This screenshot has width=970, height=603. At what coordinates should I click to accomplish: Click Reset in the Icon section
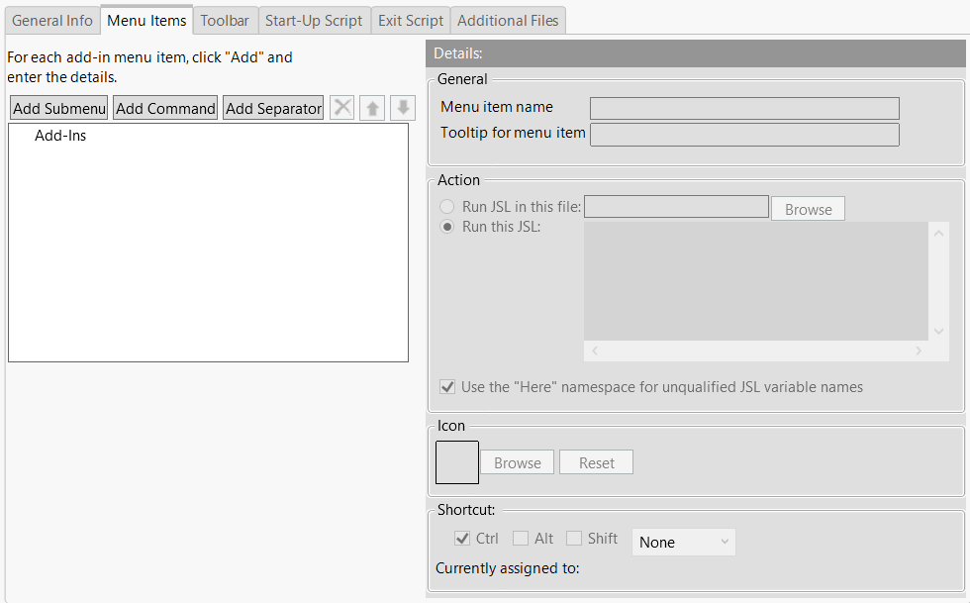pyautogui.click(x=595, y=461)
